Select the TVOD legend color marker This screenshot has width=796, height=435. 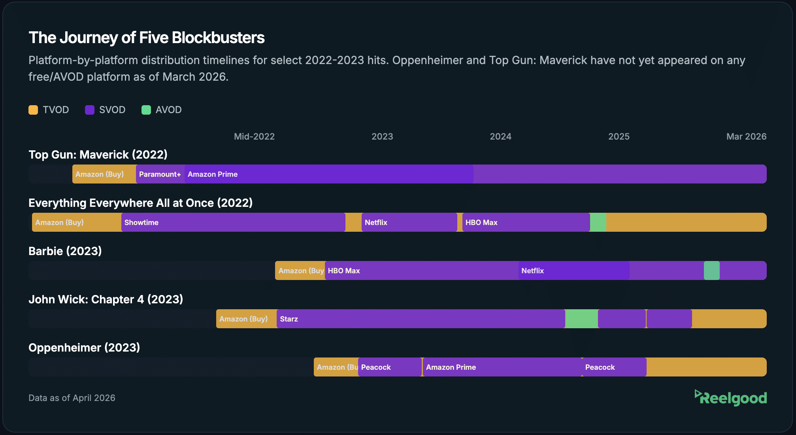tap(33, 110)
